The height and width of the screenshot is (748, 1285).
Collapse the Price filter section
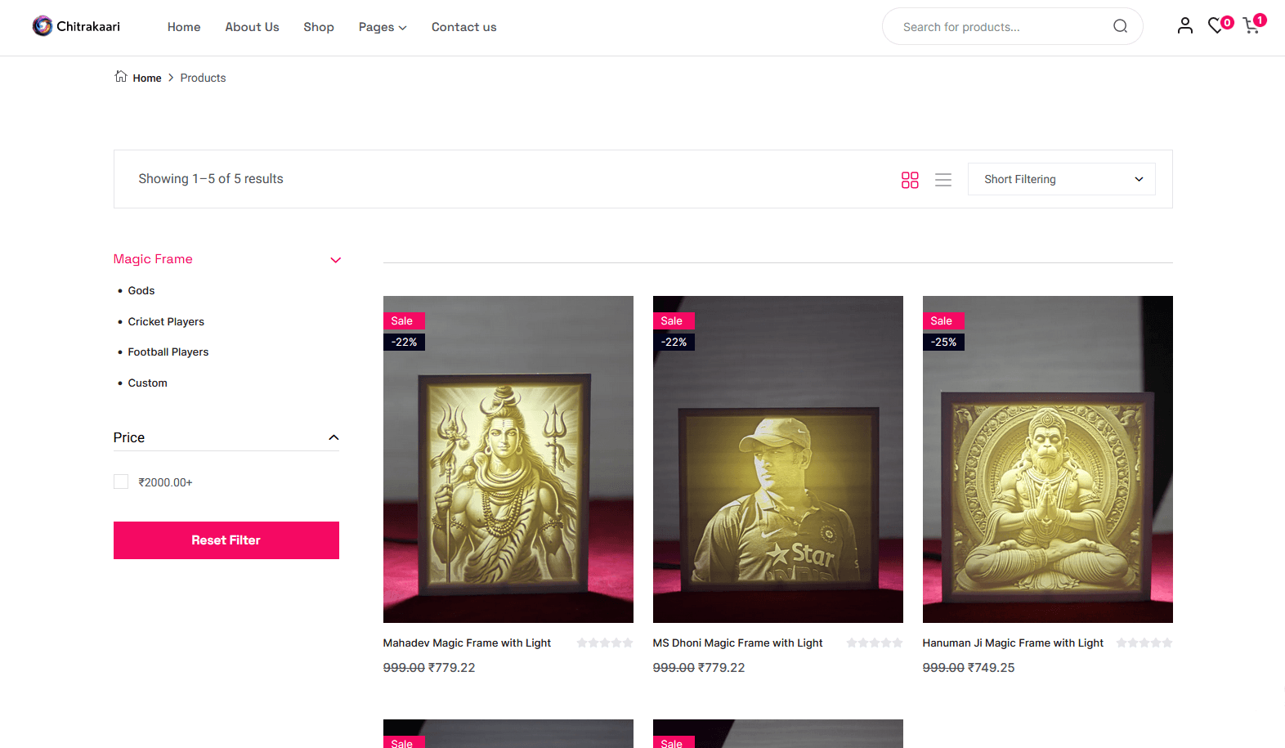[334, 438]
